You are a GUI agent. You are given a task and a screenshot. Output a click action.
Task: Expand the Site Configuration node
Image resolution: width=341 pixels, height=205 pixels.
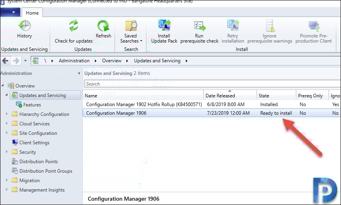click(7, 132)
